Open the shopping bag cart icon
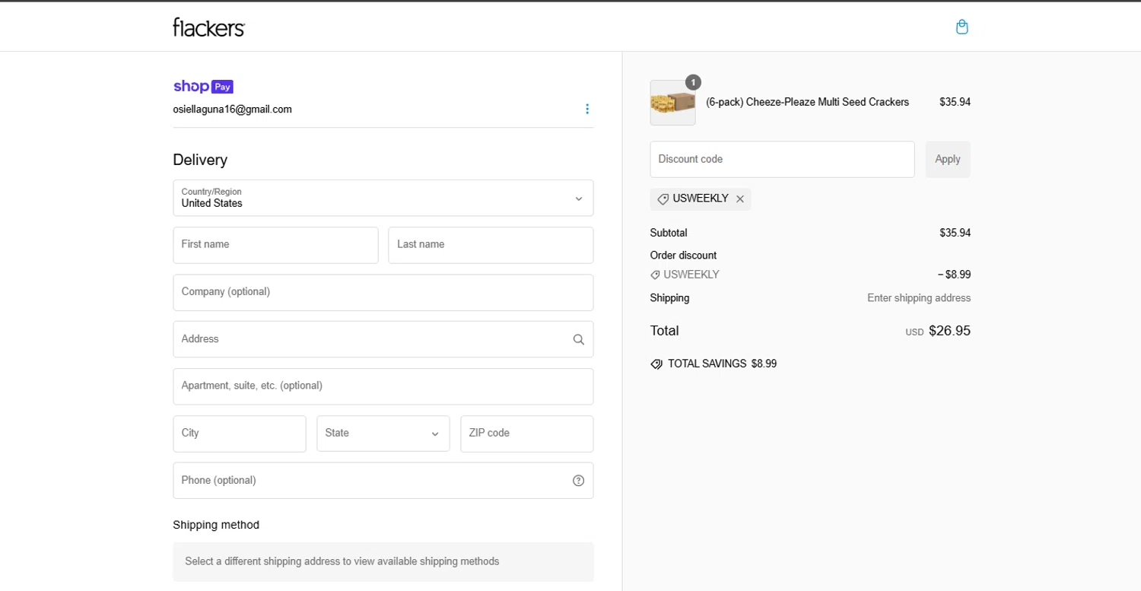This screenshot has height=591, width=1141. pyautogui.click(x=961, y=27)
